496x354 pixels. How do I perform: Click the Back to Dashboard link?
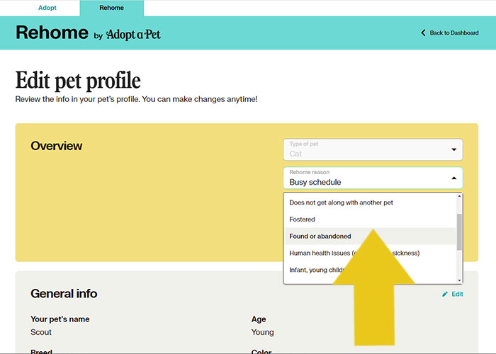(454, 33)
